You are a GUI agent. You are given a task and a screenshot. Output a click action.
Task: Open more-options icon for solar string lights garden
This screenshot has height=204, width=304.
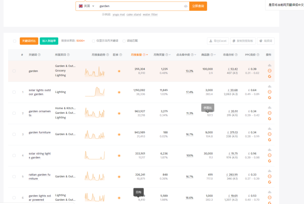click(x=269, y=155)
